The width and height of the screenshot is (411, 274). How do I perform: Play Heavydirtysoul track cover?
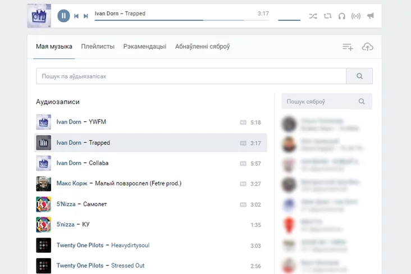[43, 245]
